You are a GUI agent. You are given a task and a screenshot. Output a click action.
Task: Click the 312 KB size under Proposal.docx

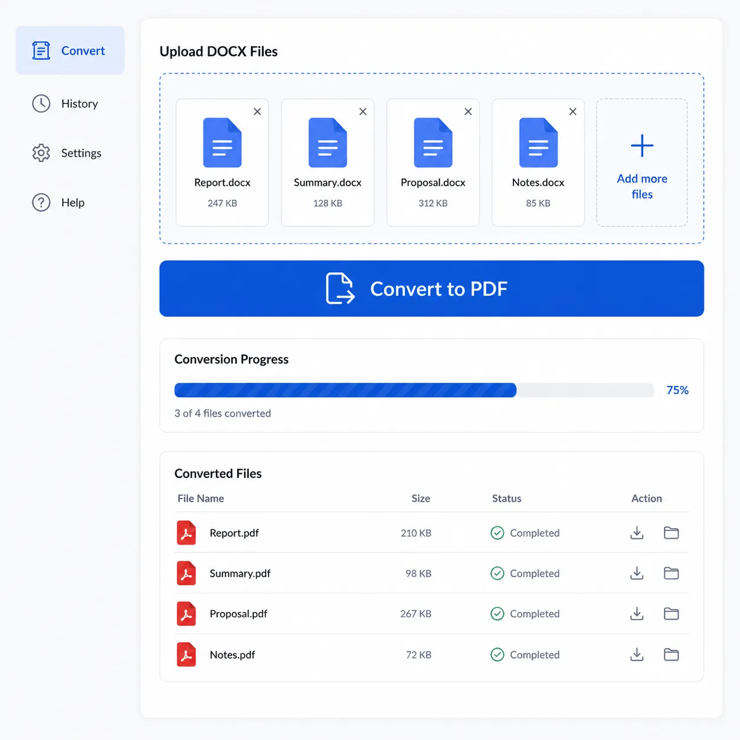(x=433, y=203)
